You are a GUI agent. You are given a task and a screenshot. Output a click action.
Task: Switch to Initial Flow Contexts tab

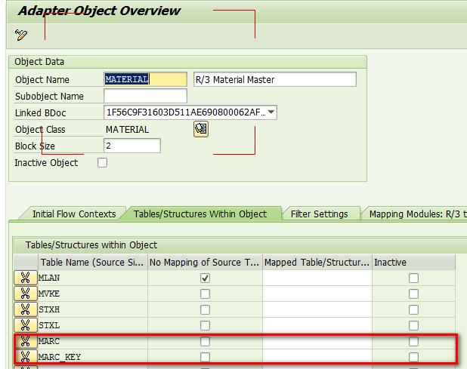pos(74,214)
